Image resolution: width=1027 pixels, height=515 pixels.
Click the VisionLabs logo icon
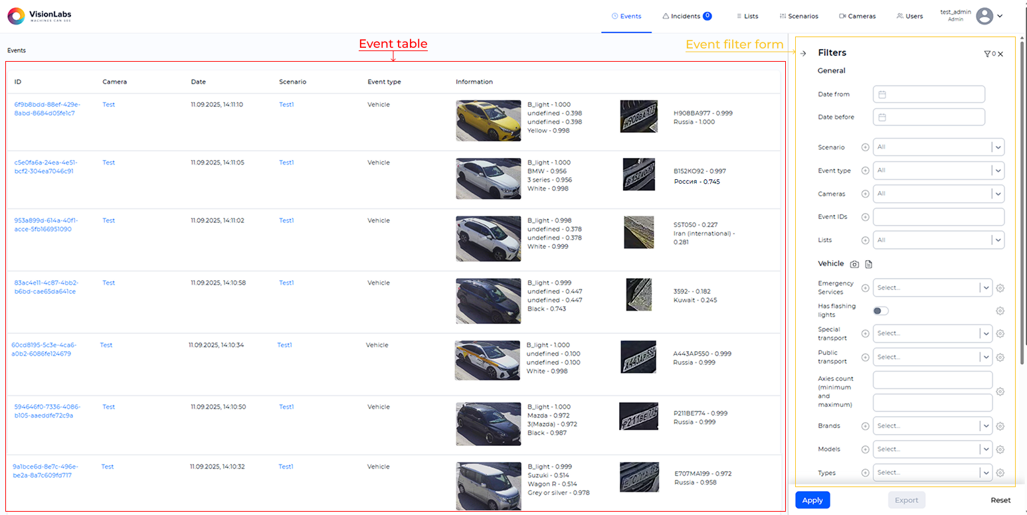click(15, 15)
